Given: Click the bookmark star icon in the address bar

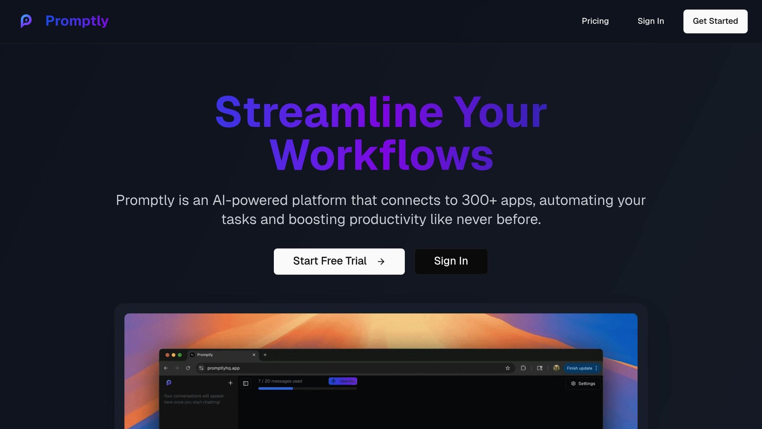Looking at the screenshot, I should coord(508,368).
